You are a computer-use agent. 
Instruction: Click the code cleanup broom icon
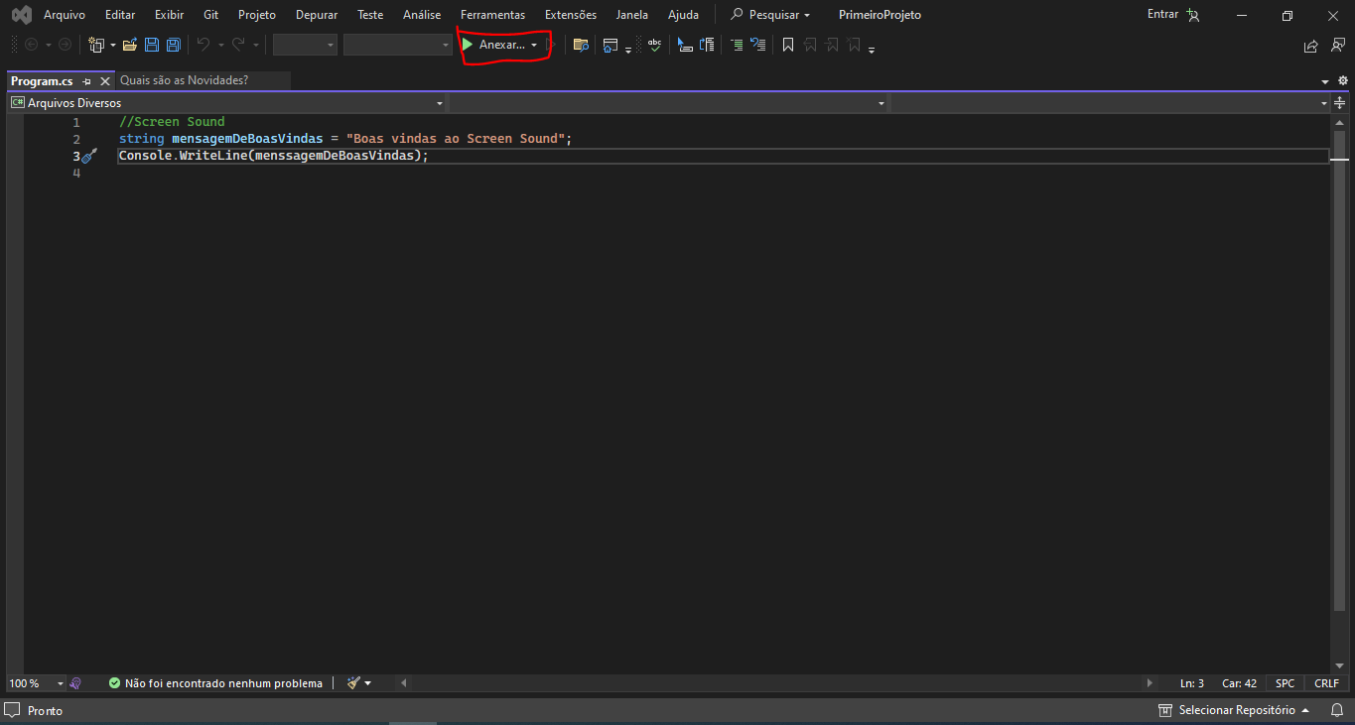[353, 683]
